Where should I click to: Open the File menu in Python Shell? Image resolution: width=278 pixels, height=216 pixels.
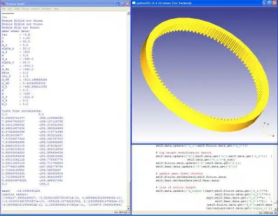point(4,9)
